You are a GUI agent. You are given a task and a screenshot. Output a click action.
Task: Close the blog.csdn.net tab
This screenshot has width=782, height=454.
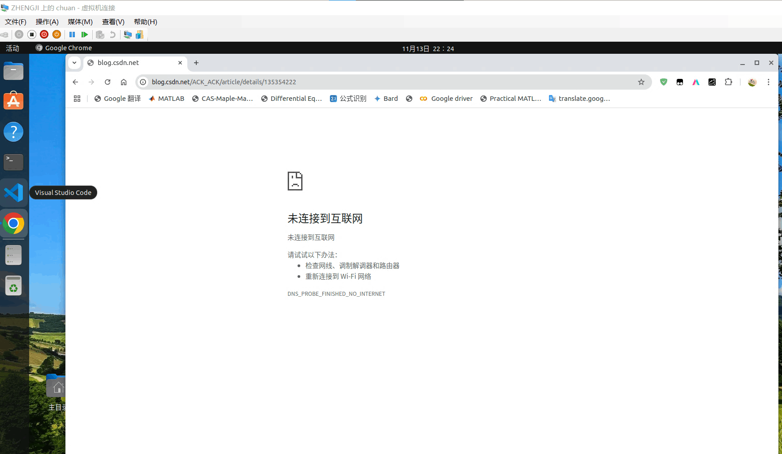point(180,63)
